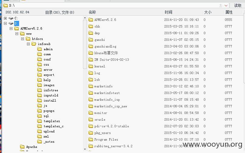The height and width of the screenshot is (153, 245).
Task: Select the marketinfo_isp_new row name
Action: (x=111, y=106)
